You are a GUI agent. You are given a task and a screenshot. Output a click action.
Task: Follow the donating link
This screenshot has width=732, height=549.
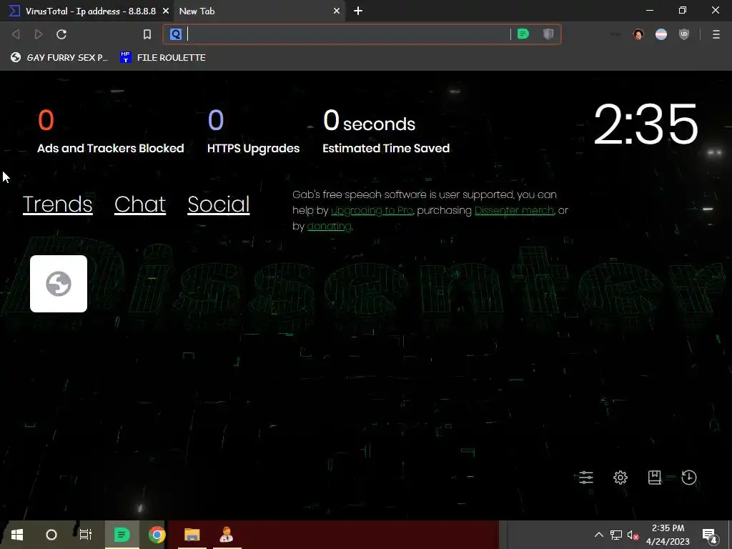click(x=329, y=227)
